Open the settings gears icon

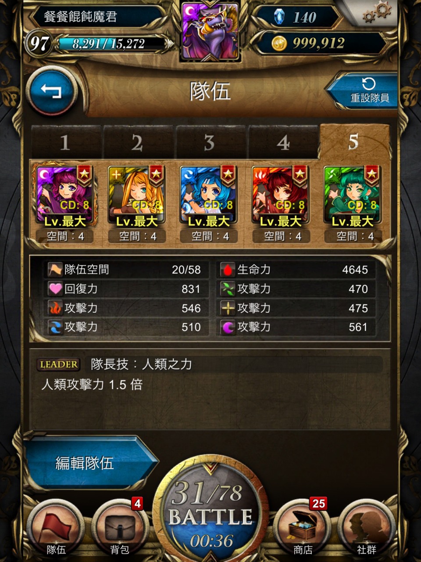point(376,12)
